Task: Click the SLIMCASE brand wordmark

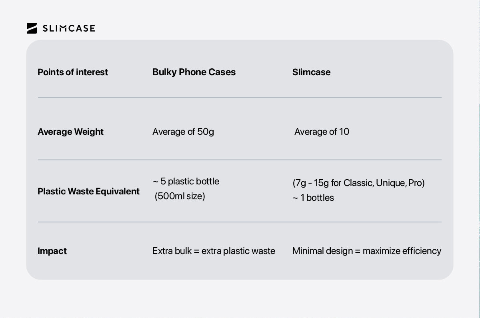Action: click(69, 28)
